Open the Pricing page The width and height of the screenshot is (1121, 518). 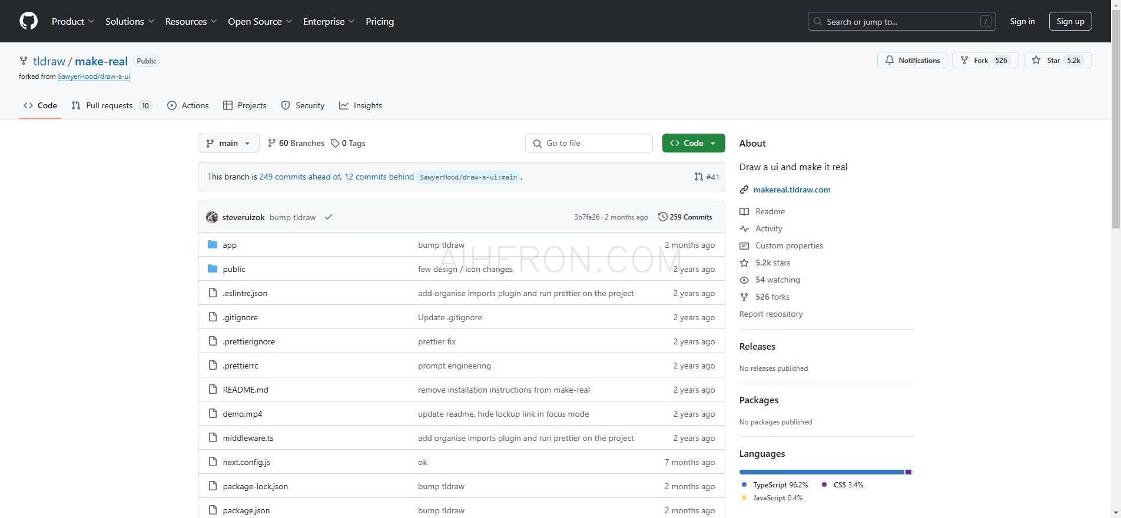click(x=380, y=21)
